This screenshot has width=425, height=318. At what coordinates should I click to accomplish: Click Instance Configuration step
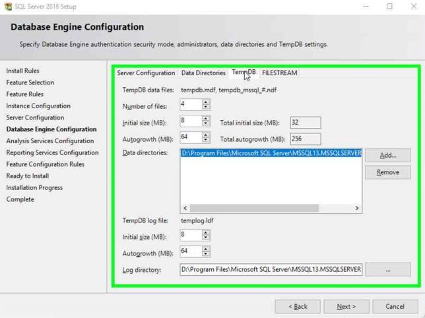(38, 106)
